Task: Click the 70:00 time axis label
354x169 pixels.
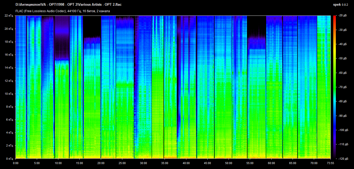Action: [x=314, y=163]
